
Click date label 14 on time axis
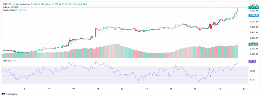pyautogui.click(x=171, y=89)
